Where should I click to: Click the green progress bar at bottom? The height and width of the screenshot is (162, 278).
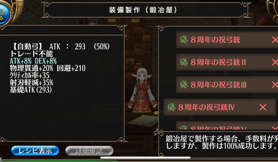coord(59,160)
